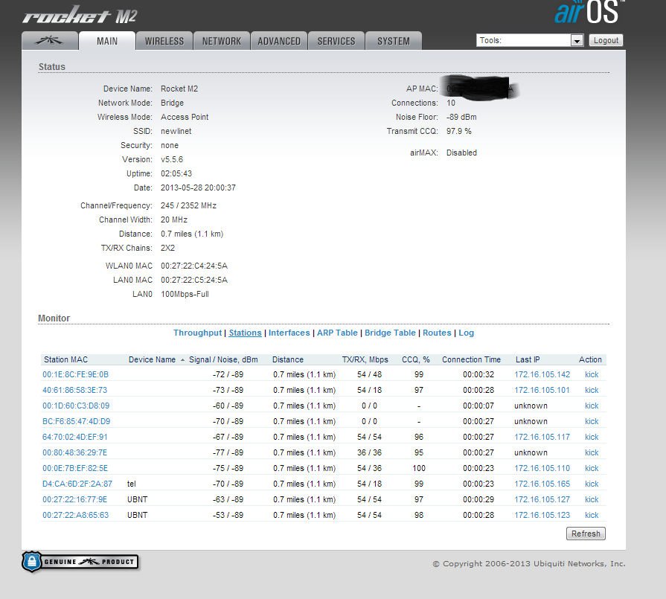Switch to the SERVICES tab
666x599 pixels.
pos(336,41)
